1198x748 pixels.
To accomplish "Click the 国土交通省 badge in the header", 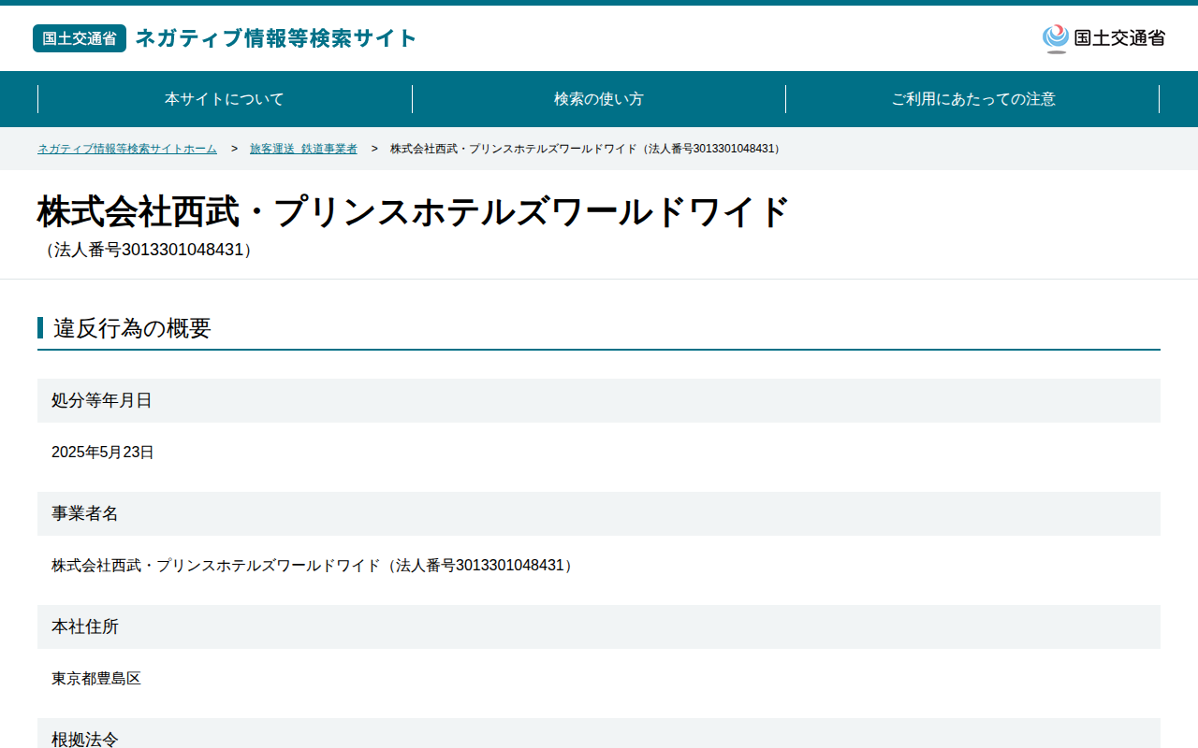I will point(80,38).
